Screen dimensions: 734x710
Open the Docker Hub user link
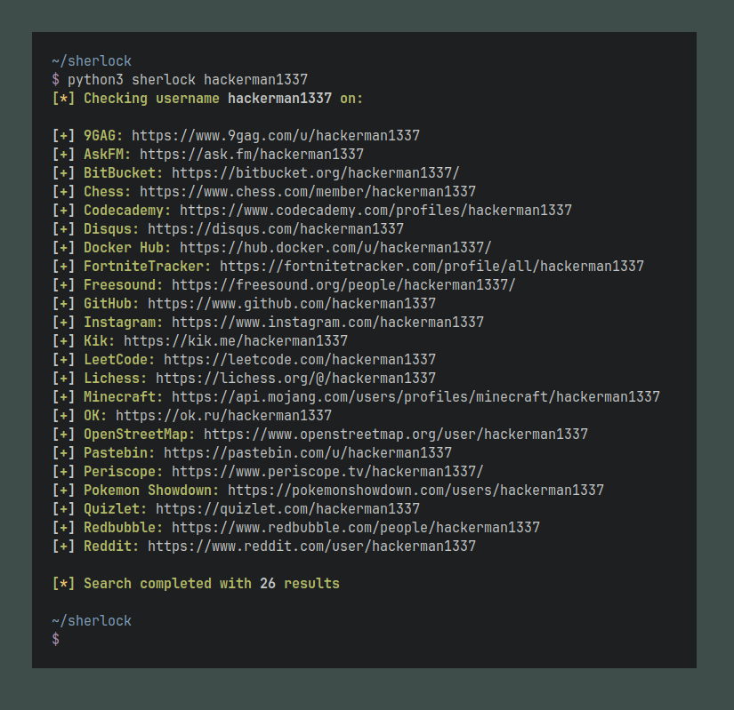[x=335, y=248]
